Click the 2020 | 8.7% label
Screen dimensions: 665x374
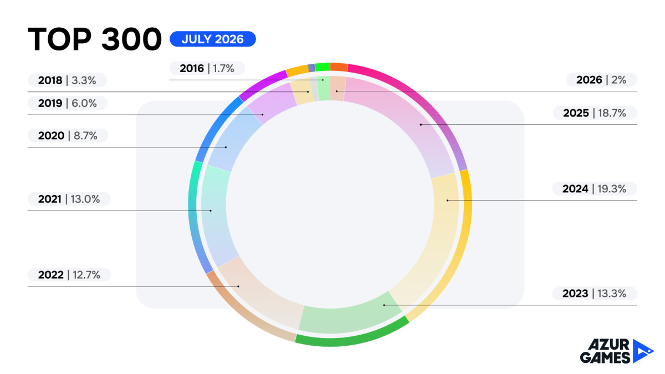68,136
